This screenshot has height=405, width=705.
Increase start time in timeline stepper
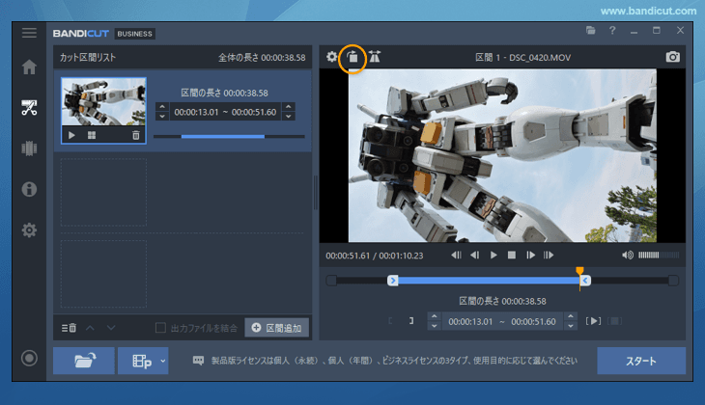434,316
